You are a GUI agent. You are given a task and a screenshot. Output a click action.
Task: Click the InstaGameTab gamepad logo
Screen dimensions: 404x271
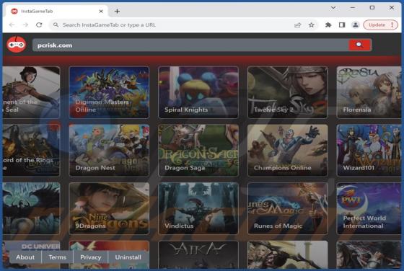point(16,45)
